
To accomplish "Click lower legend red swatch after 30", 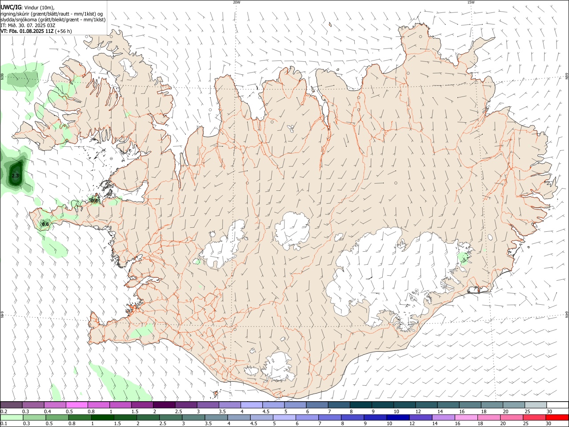I will click(557, 417).
